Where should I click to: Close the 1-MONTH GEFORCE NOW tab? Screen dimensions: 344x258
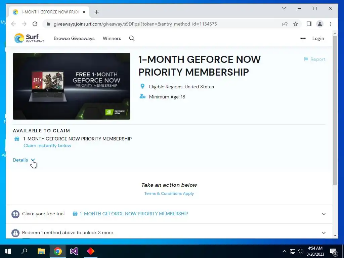(84, 12)
